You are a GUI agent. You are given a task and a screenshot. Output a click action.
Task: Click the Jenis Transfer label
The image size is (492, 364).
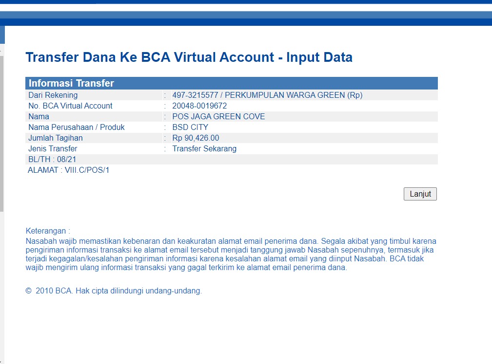click(53, 149)
